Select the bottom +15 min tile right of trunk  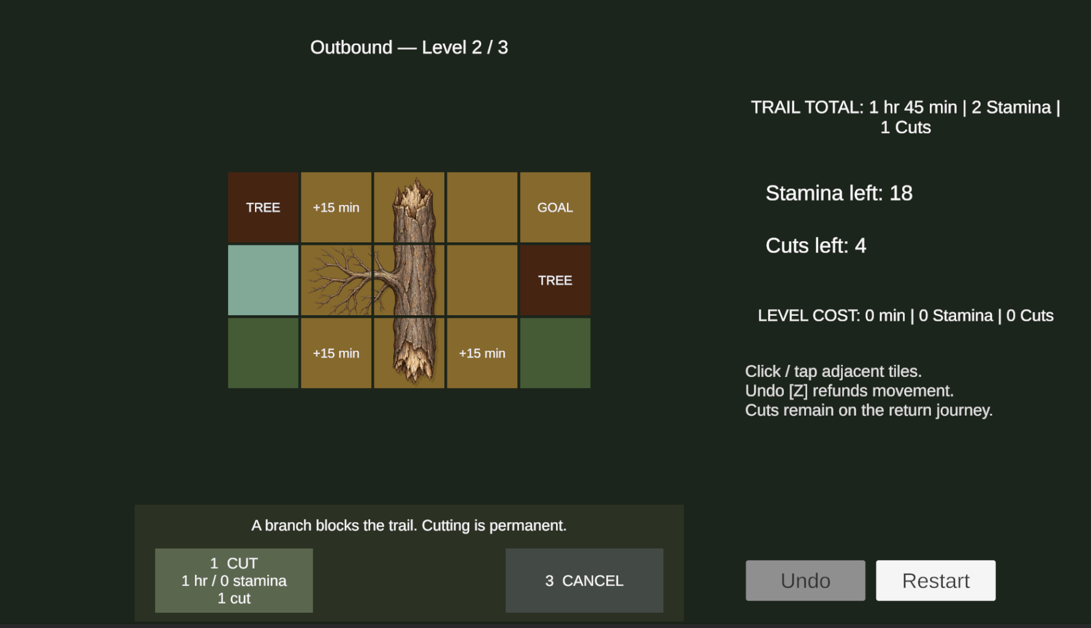click(x=482, y=353)
